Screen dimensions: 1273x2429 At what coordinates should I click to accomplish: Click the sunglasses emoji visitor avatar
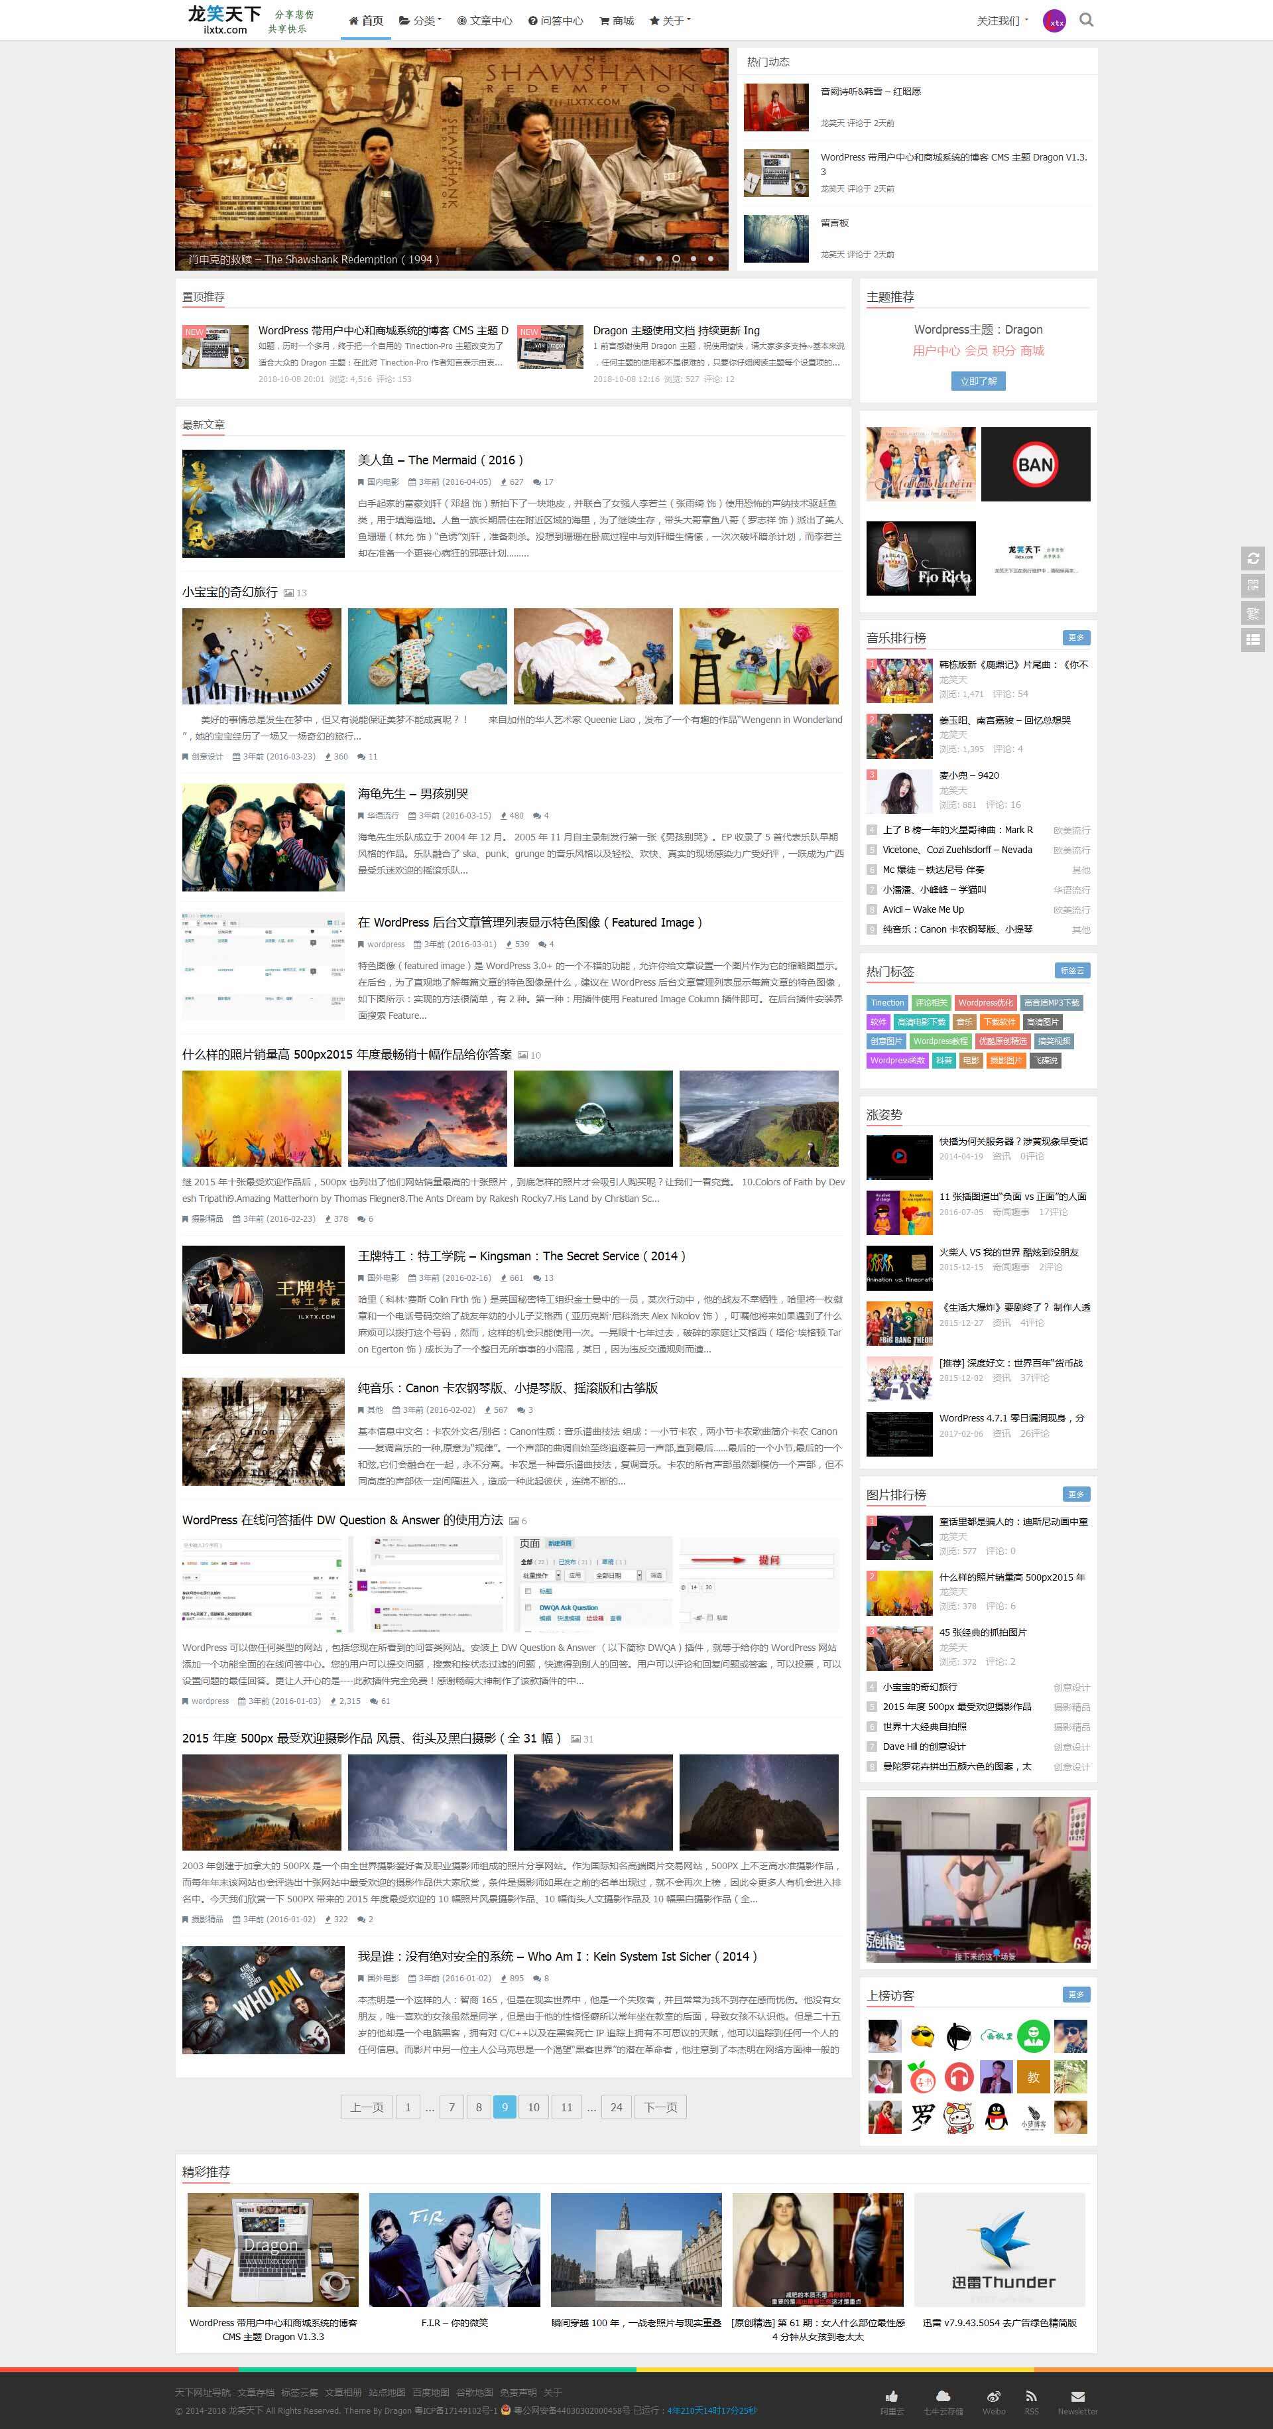coord(922,2036)
